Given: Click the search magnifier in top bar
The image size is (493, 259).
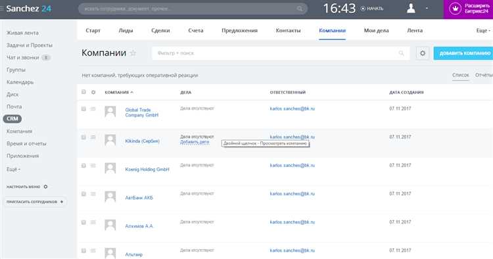Looking at the screenshot, I should point(300,9).
